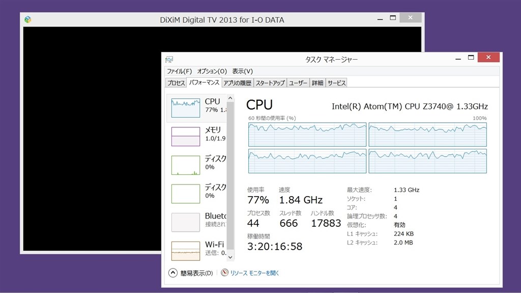Click the top-right CPU core graph
Image resolution: width=521 pixels, height=293 pixels.
click(427, 135)
